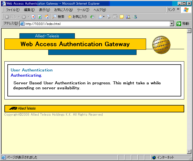Open the ファイル(F) menu
Viewport: 193px width, 161px height.
pyautogui.click(x=13, y=10)
